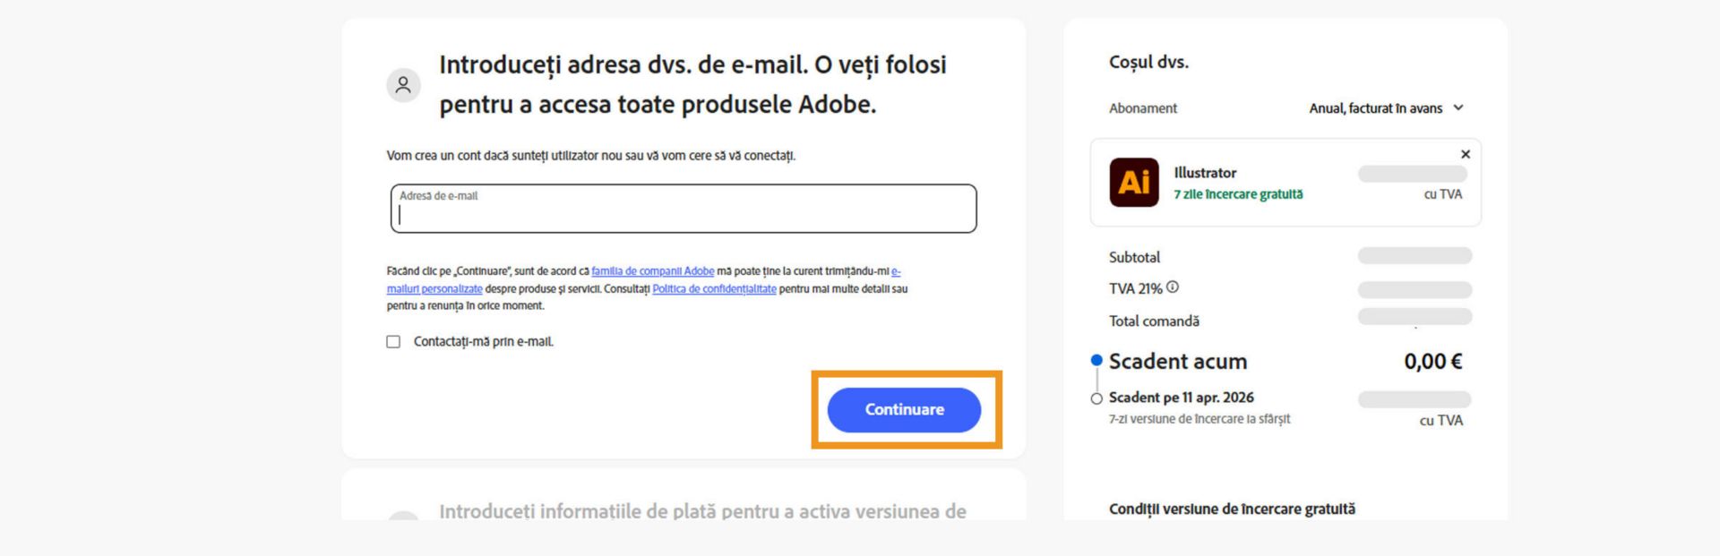Viewport: 1720px width, 556px height.
Task: Select the Scadent acum payment milestone
Action: click(1177, 362)
